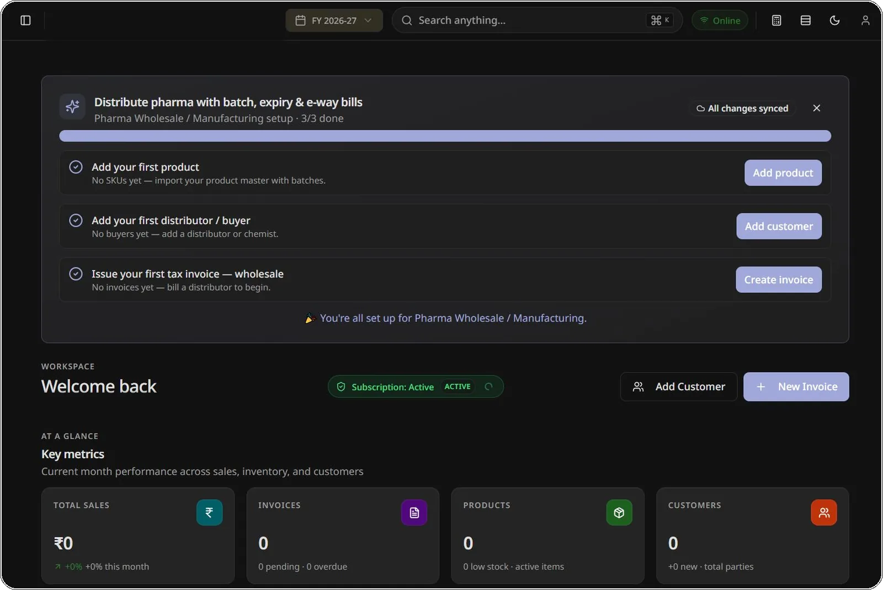Click the Search anything field
This screenshot has width=883, height=590.
537,20
